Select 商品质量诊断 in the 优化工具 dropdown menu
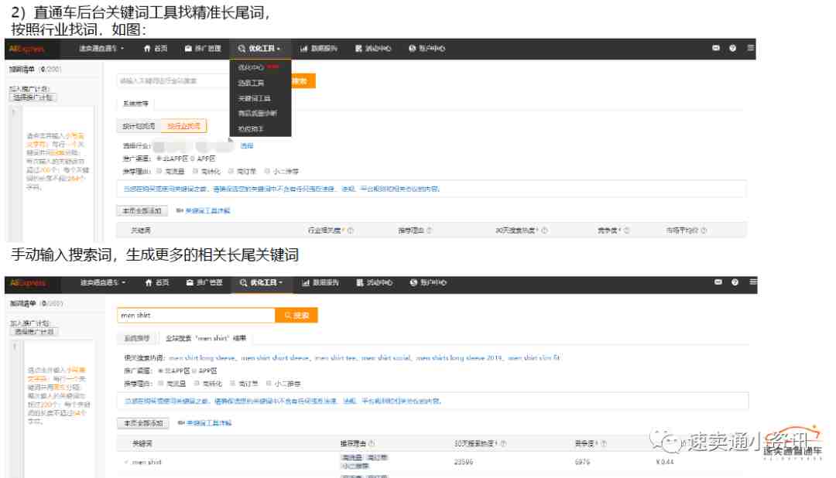836x478 pixels. point(258,114)
